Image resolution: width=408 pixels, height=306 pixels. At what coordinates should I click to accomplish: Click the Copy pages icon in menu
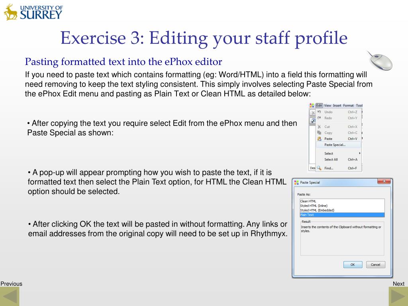tap(319, 133)
